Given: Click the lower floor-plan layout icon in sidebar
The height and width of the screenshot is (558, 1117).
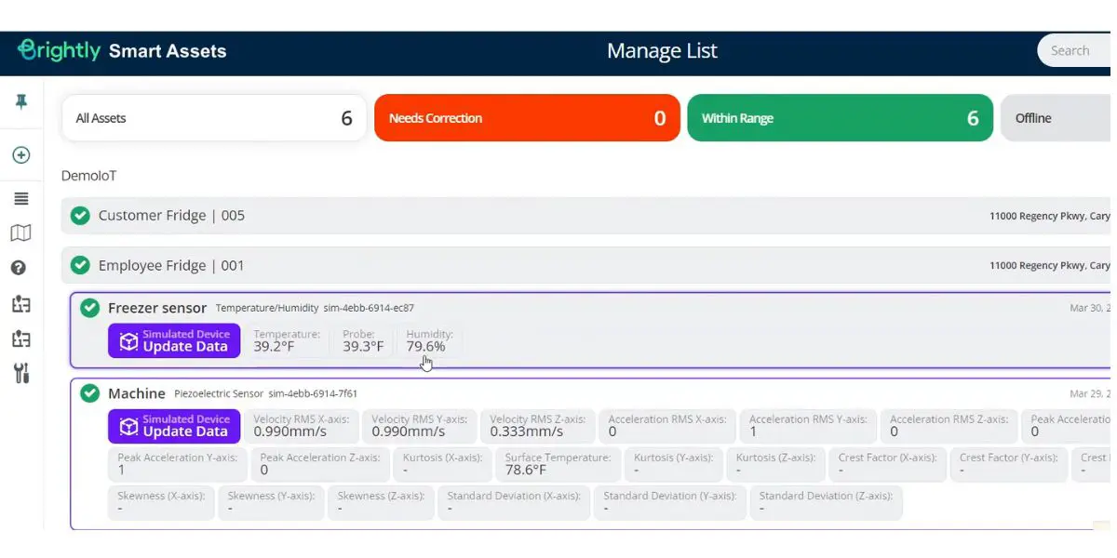Looking at the screenshot, I should pos(20,339).
